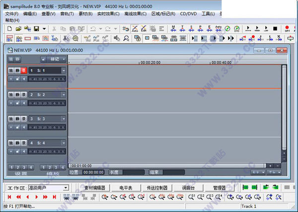Toggle global Solo button in header
The image size is (298, 212).
(11, 59)
